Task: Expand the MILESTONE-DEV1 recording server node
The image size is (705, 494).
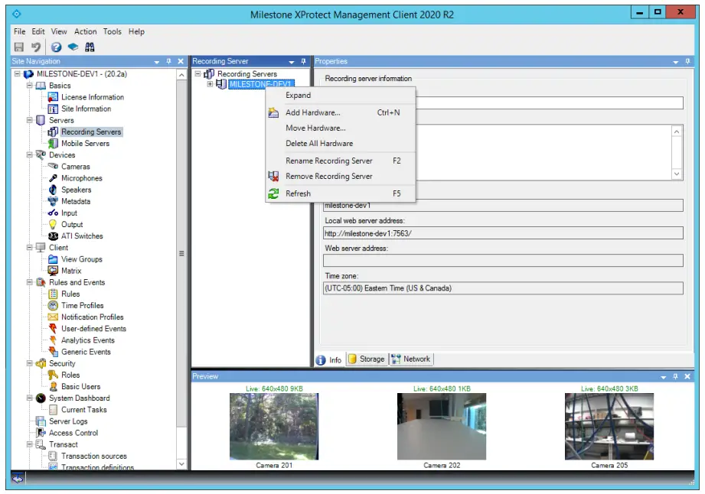Action: [x=210, y=84]
